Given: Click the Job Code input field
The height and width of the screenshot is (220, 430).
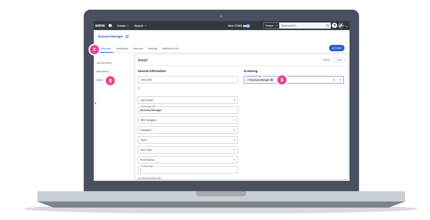Looking at the screenshot, I should pyautogui.click(x=188, y=80).
